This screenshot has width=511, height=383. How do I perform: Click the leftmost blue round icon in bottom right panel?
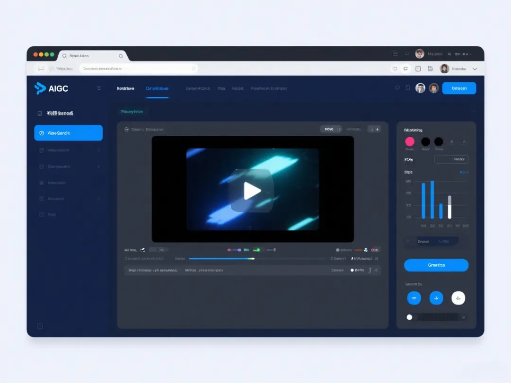414,298
